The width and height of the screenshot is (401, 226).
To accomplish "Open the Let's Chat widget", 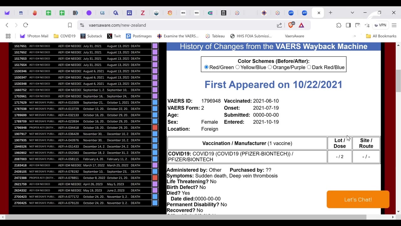I will point(358,199).
